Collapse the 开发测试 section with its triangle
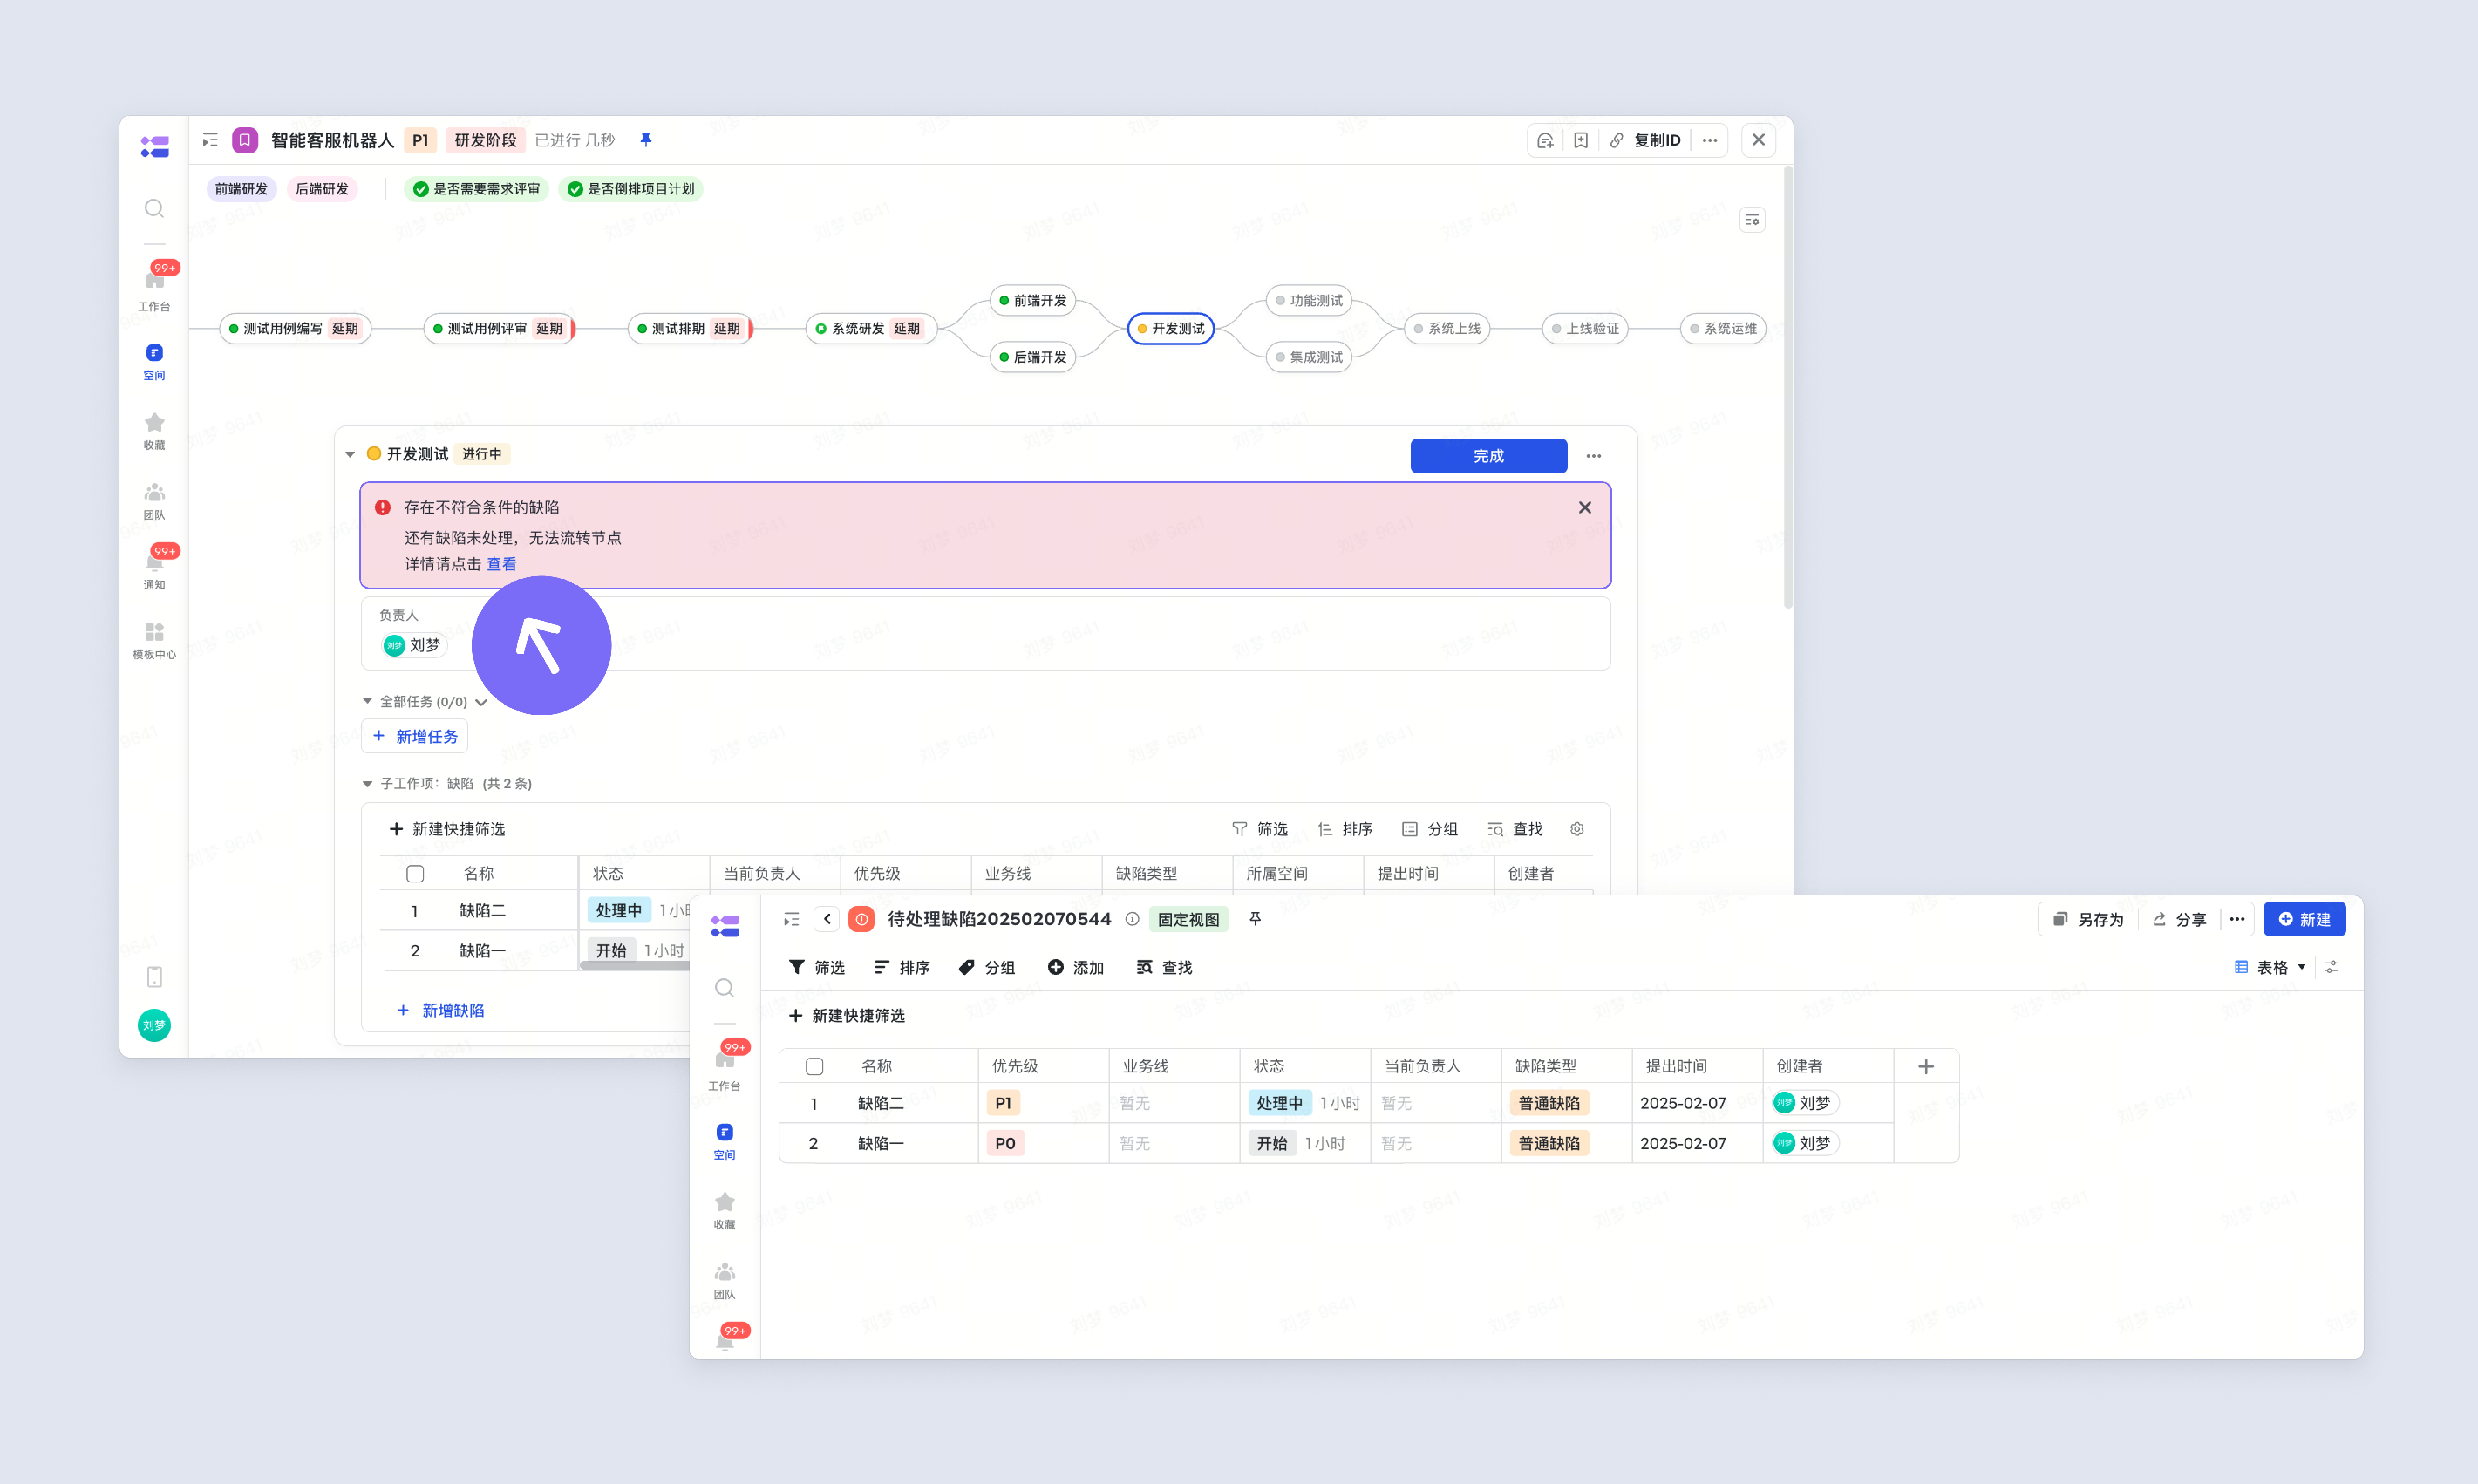This screenshot has width=2478, height=1484. click(x=350, y=454)
